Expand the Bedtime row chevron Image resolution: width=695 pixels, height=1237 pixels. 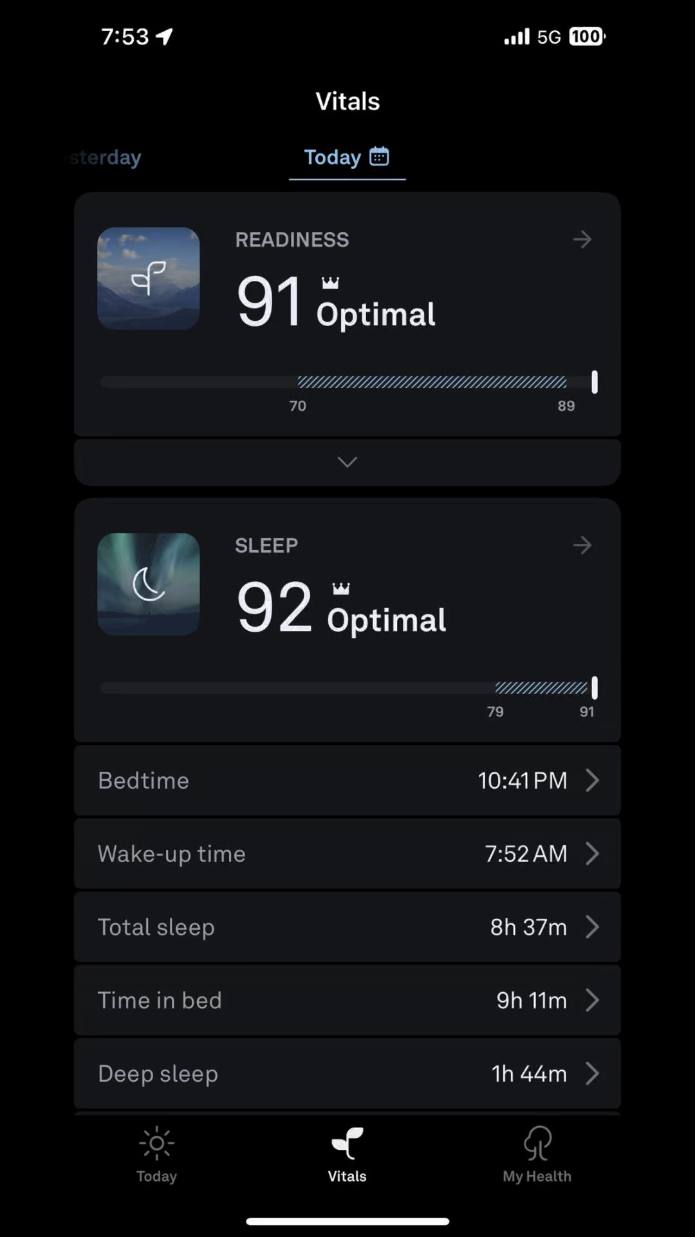[593, 780]
